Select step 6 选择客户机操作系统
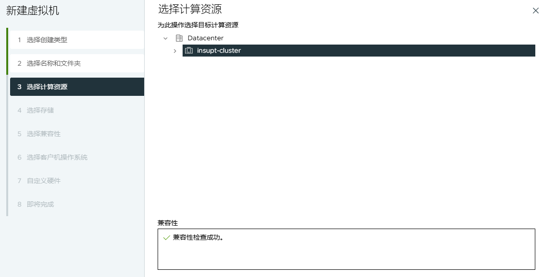 point(57,157)
